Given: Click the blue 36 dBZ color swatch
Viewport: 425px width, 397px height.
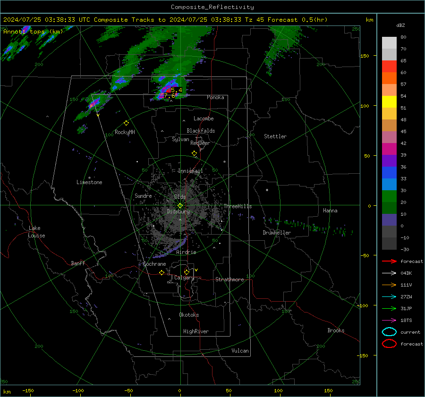Looking at the screenshot, I should pos(389,172).
